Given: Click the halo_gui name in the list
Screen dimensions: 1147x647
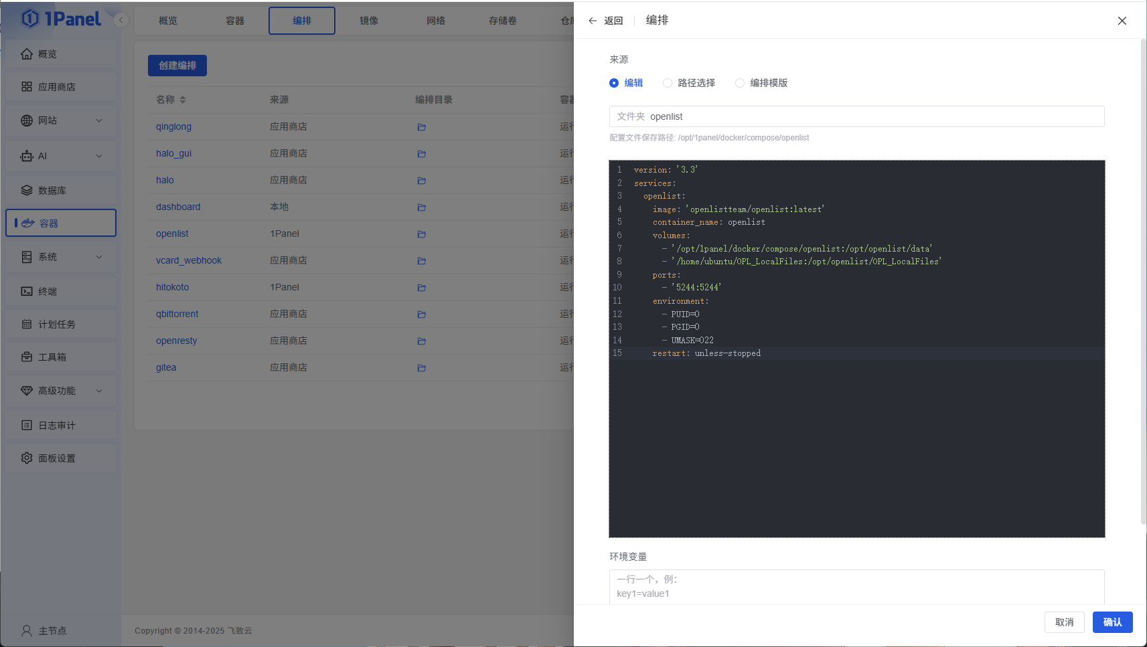Looking at the screenshot, I should point(173,153).
